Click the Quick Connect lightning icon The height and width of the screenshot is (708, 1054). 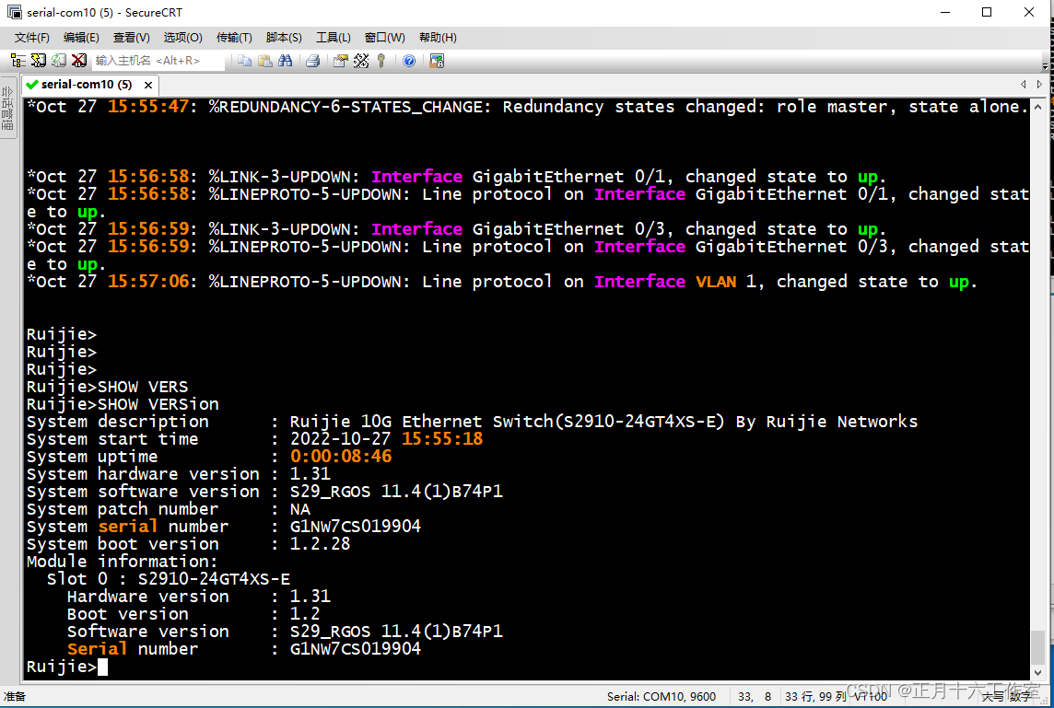coord(39,61)
